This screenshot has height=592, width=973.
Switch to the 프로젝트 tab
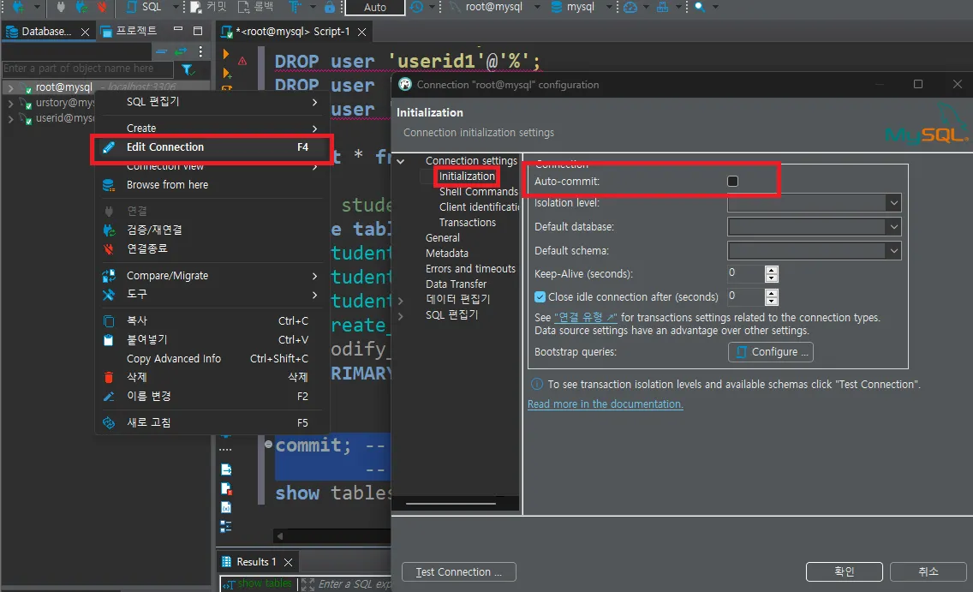pyautogui.click(x=129, y=31)
